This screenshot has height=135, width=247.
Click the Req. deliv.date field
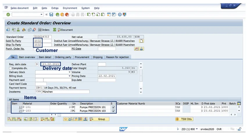pyautogui.click(x=51, y=64)
